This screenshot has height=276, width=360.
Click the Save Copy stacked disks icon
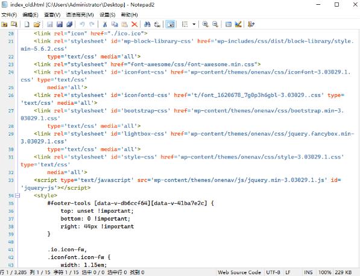[69, 24]
